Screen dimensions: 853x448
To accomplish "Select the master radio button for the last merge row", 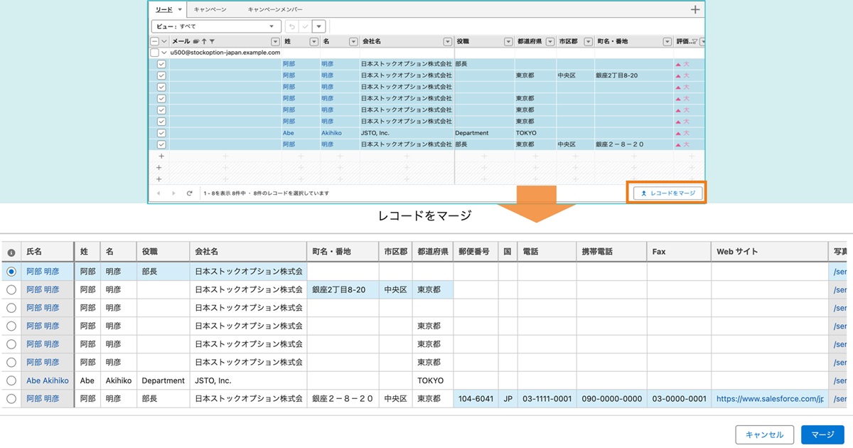I will click(11, 399).
